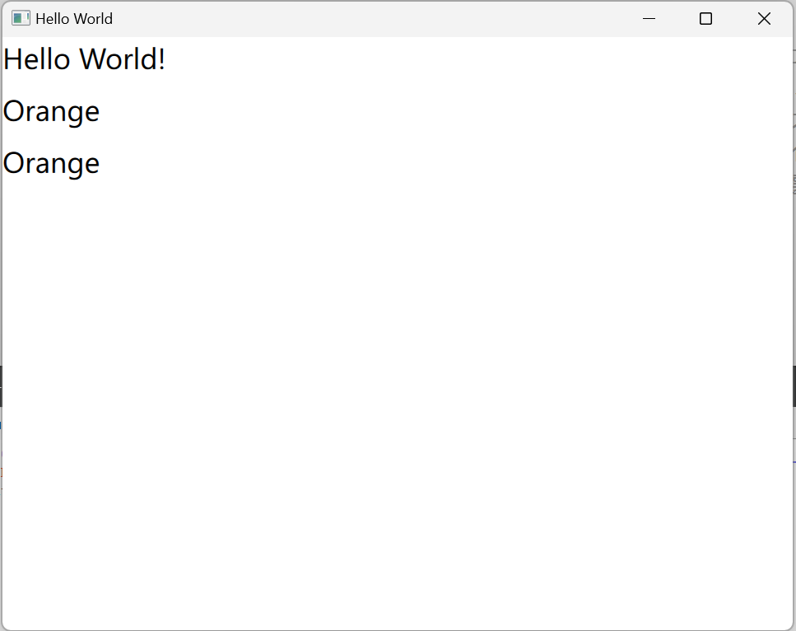Click the app icon in the title bar
This screenshot has width=796, height=631.
coord(21,18)
